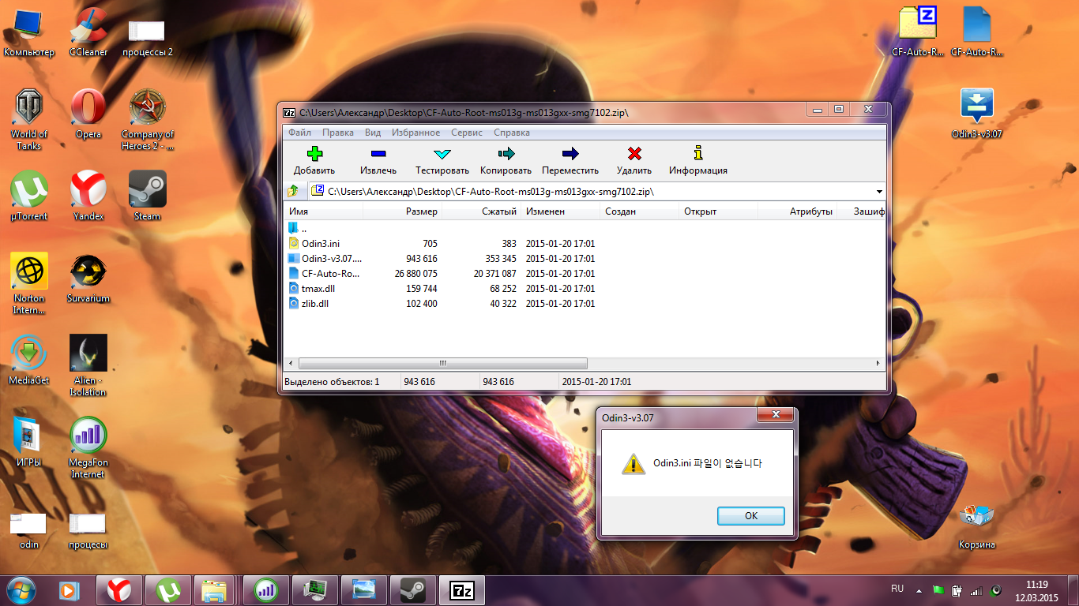Open the Информация toolbar icon

click(x=697, y=154)
